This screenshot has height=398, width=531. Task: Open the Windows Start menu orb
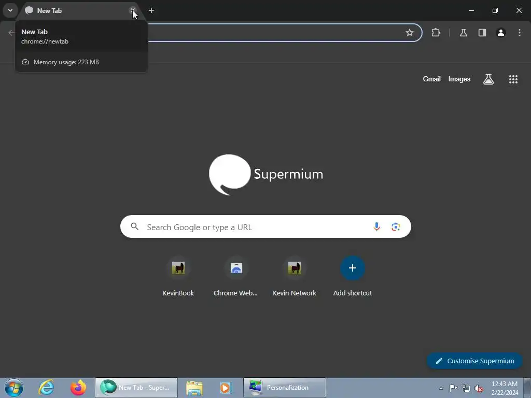click(14, 388)
